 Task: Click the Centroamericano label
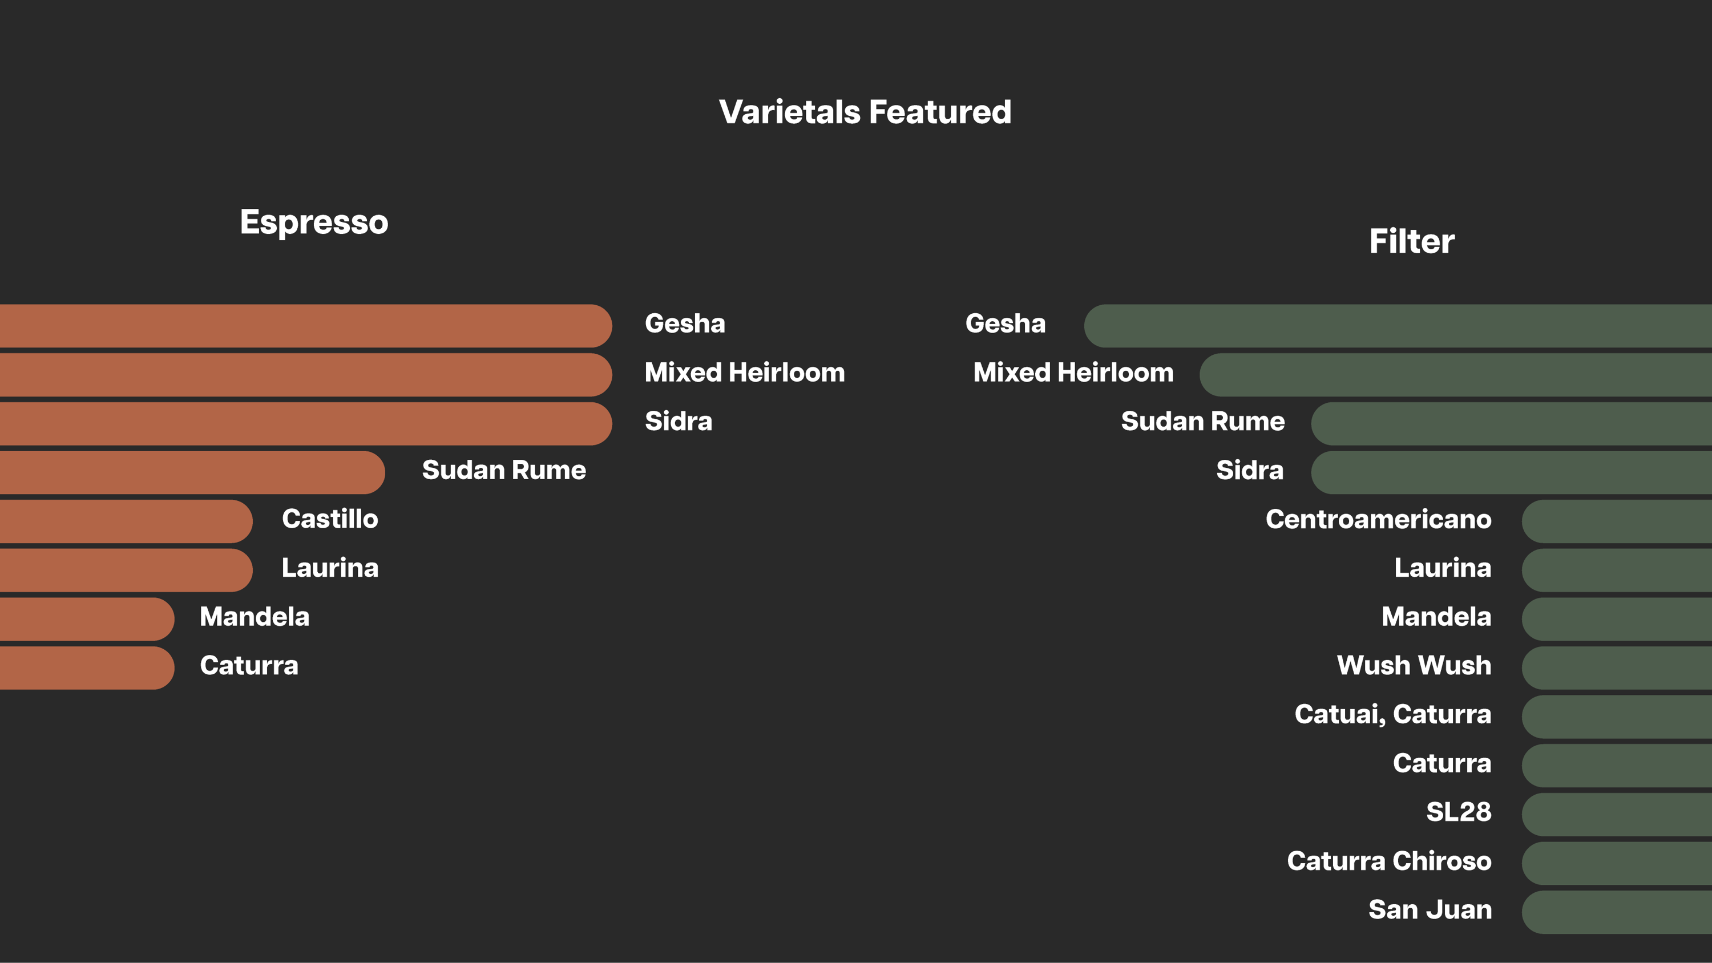click(x=1378, y=519)
